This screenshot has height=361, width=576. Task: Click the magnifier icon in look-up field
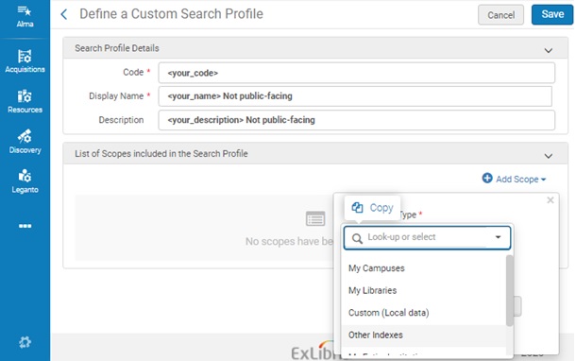(357, 238)
